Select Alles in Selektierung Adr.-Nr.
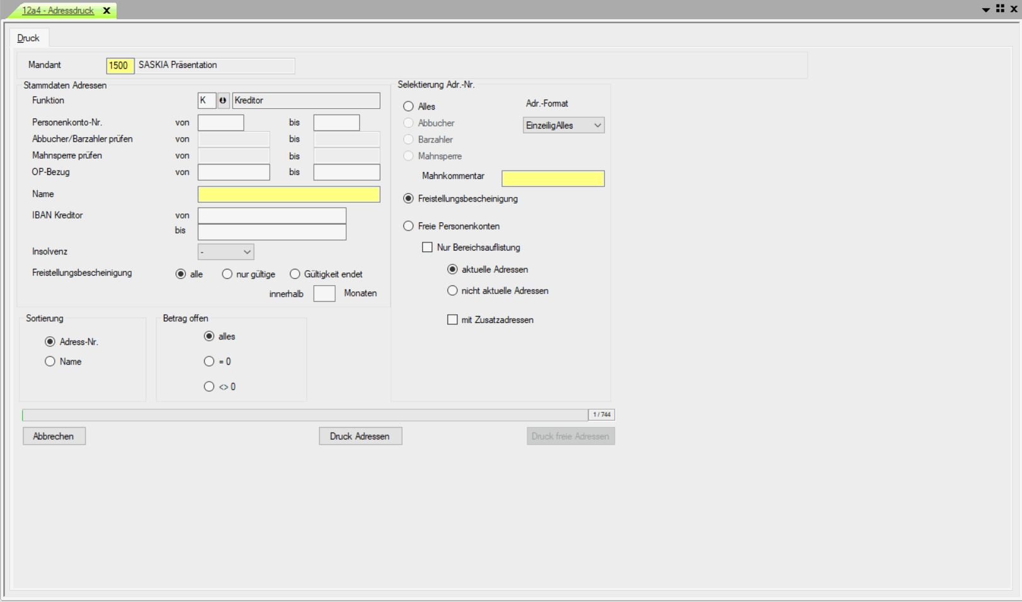The image size is (1022, 602). point(408,106)
